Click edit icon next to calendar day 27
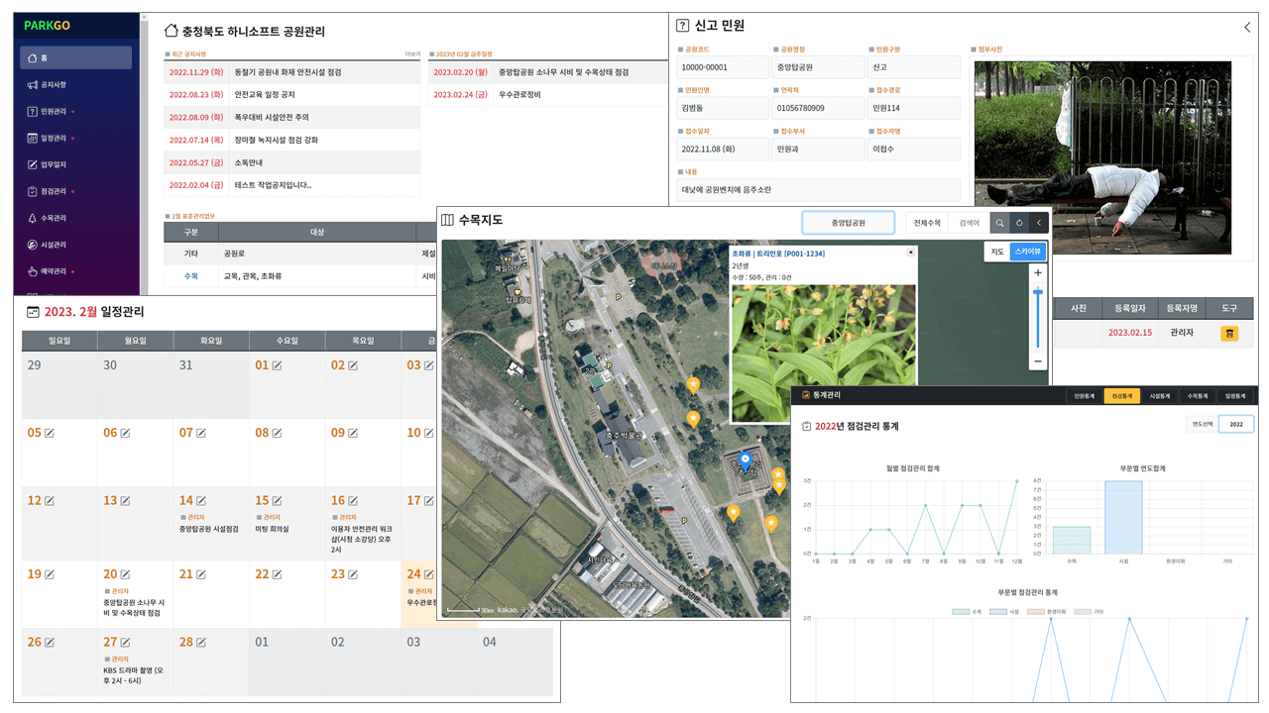Image resolution: width=1269 pixels, height=713 pixels. (x=125, y=643)
